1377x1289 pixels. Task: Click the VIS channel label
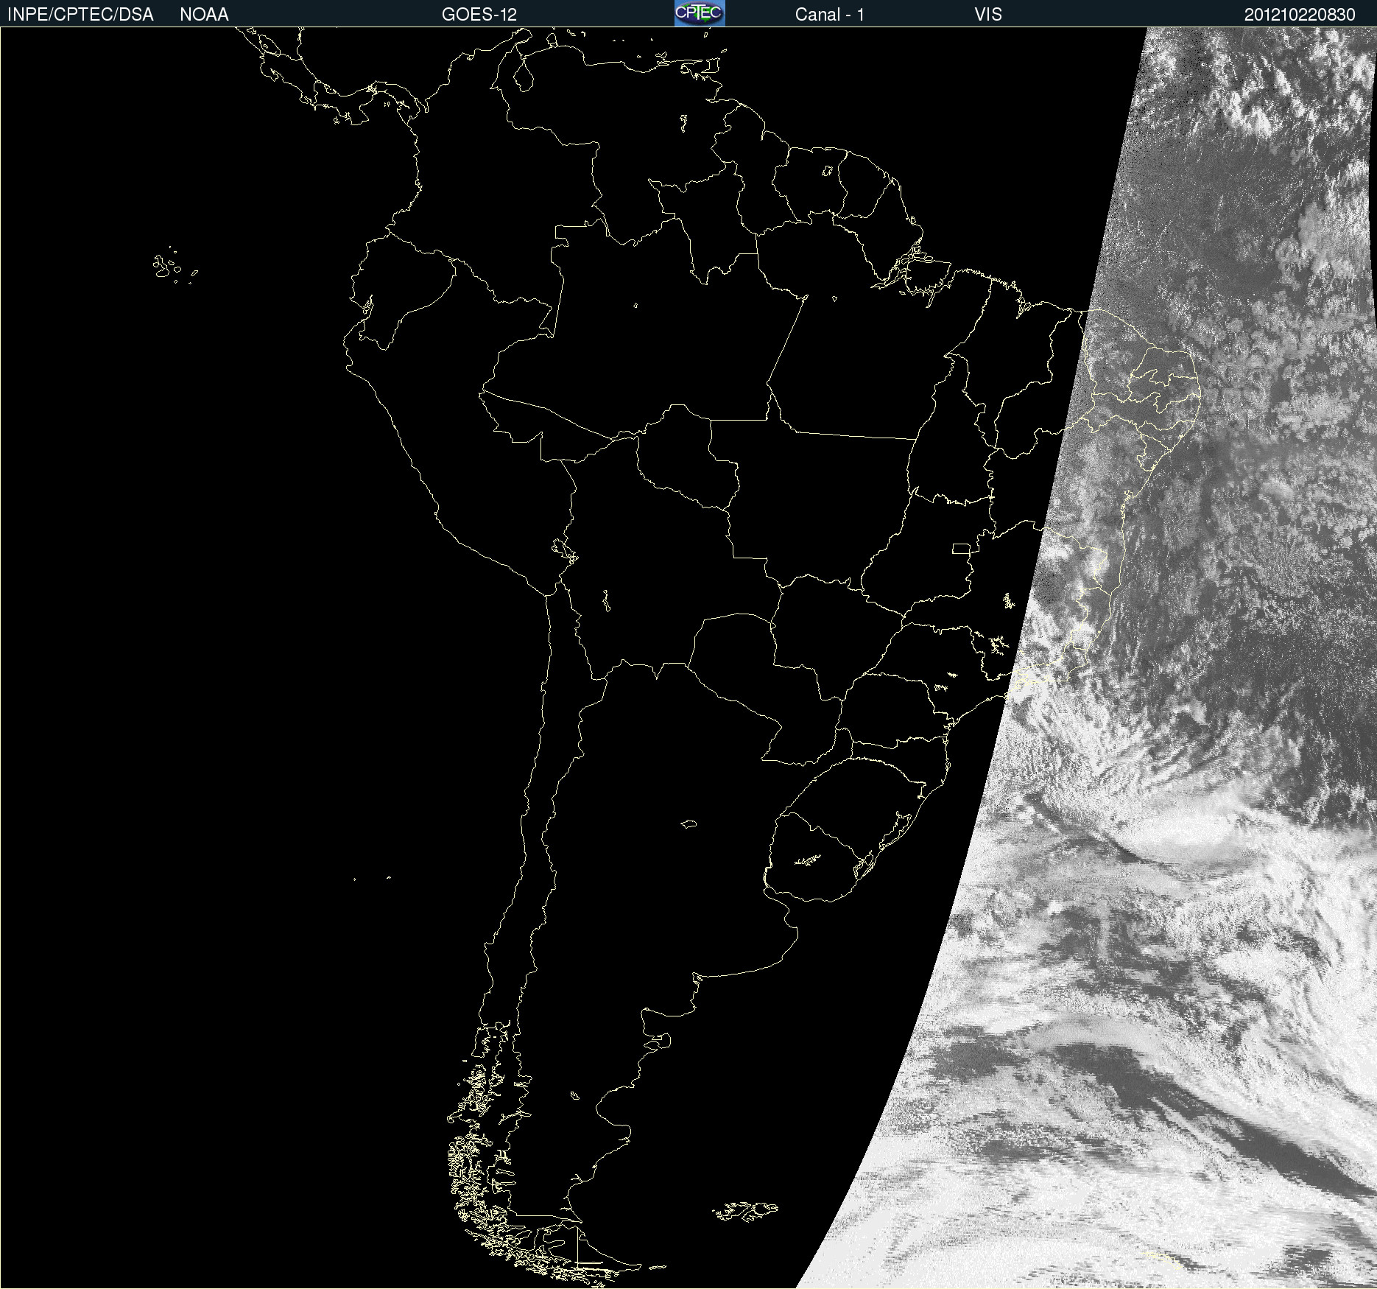point(988,15)
